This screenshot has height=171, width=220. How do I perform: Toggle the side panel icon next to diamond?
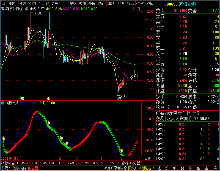(x=139, y=9)
